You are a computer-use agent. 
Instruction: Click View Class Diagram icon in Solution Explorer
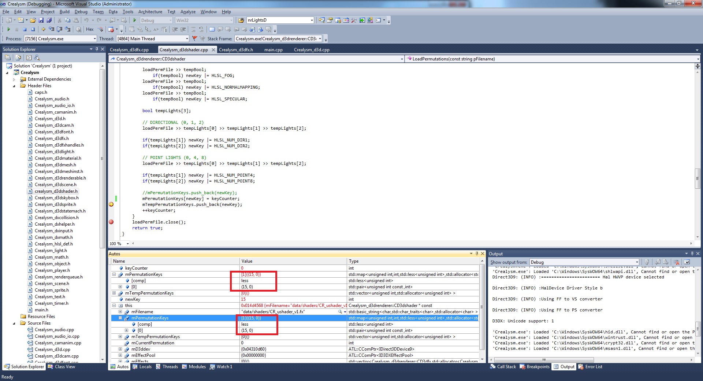point(37,58)
